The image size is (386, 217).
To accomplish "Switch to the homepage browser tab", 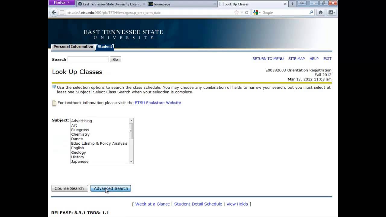I will pyautogui.click(x=182, y=4).
